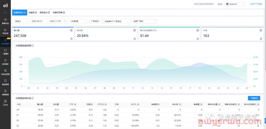Image resolution: width=266 pixels, height=129 pixels.
Task: Remove the 曝光量 metric card
Action: [71, 30]
